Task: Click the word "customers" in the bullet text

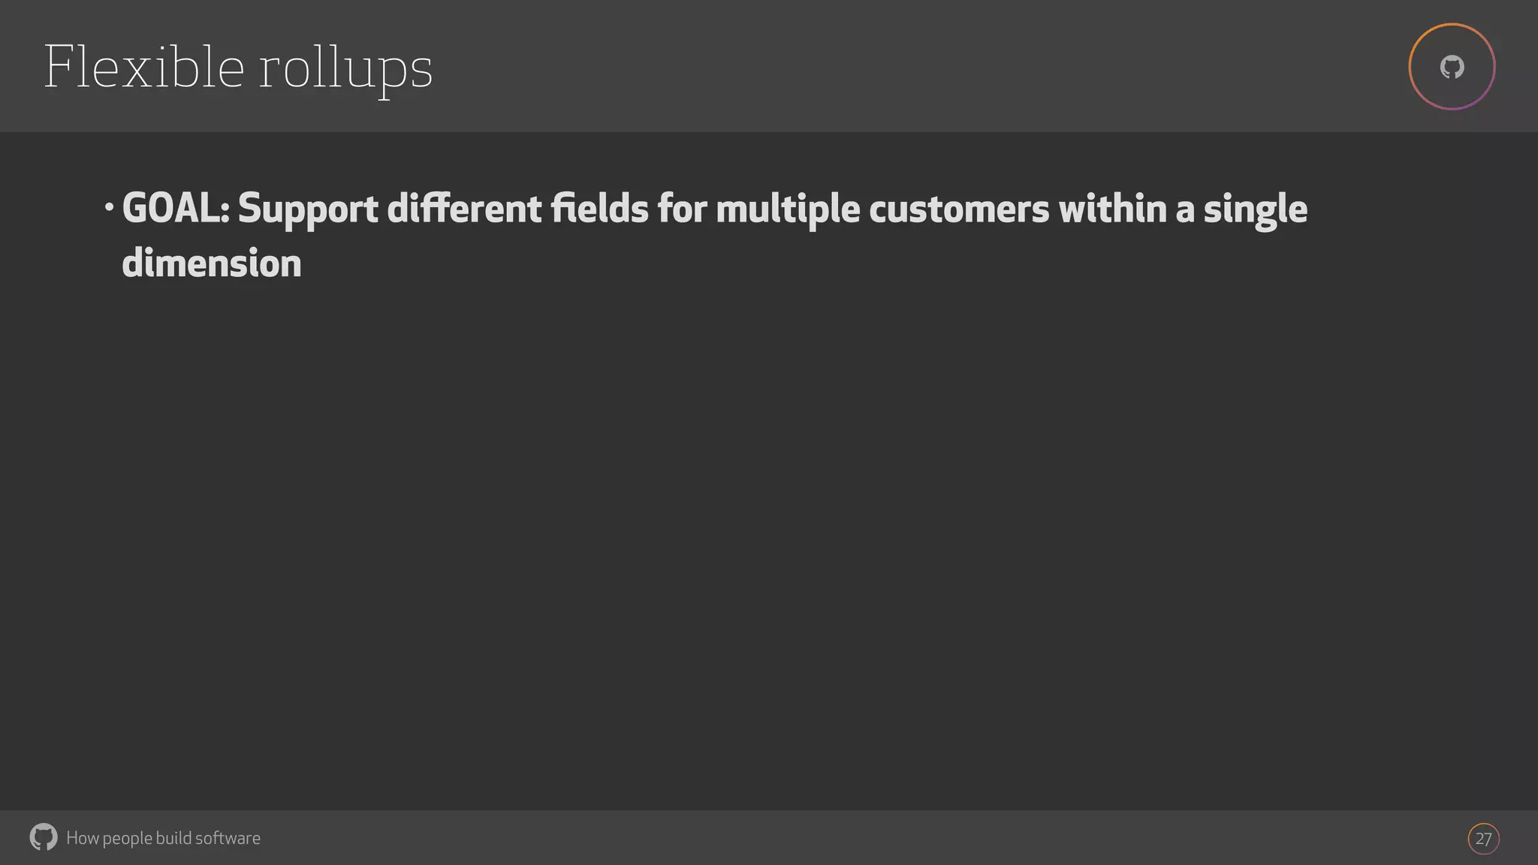Action: tap(959, 209)
